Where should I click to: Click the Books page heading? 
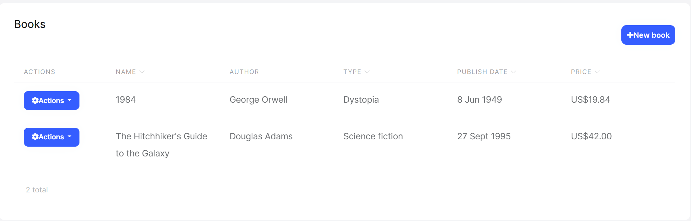pos(30,24)
